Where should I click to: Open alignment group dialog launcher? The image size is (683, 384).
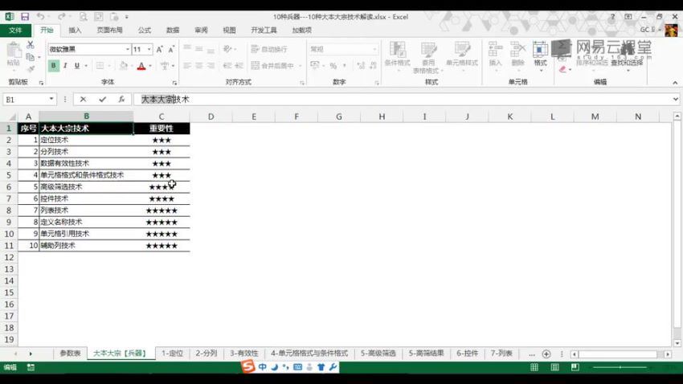click(x=302, y=82)
